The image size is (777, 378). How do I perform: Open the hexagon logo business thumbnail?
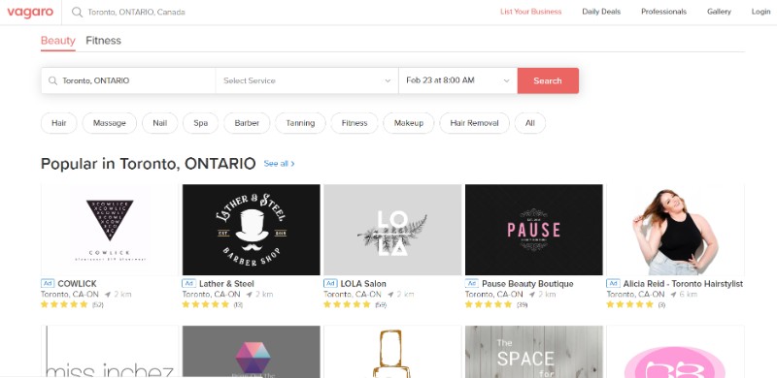coord(252,351)
